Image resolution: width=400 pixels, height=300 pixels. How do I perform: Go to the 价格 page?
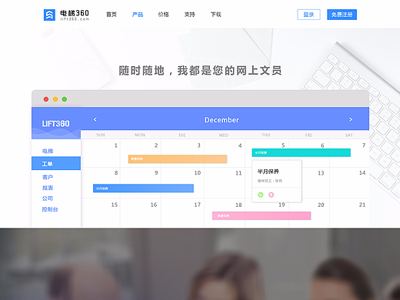coord(163,15)
